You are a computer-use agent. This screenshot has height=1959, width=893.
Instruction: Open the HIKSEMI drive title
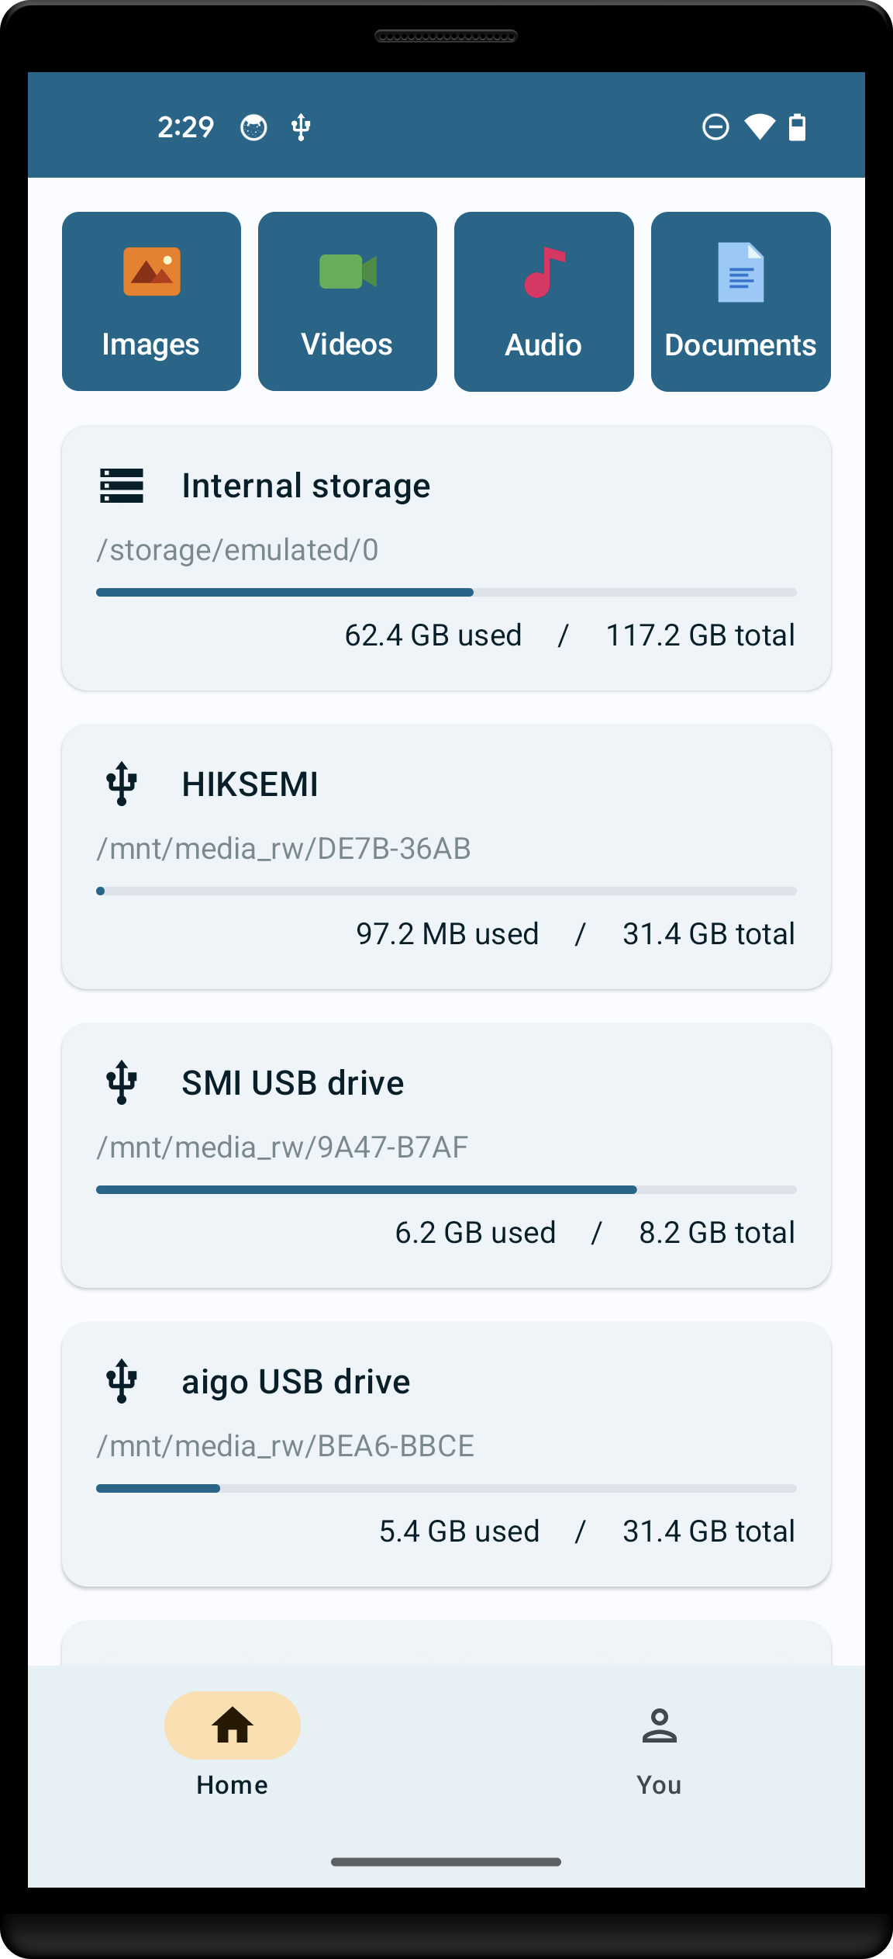pos(250,784)
